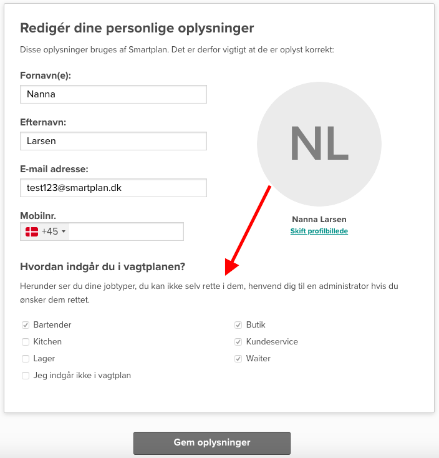The image size is (439, 458).
Task: Tick Jeg indgår ikke i vagtplan checkbox
Action: pyautogui.click(x=26, y=376)
